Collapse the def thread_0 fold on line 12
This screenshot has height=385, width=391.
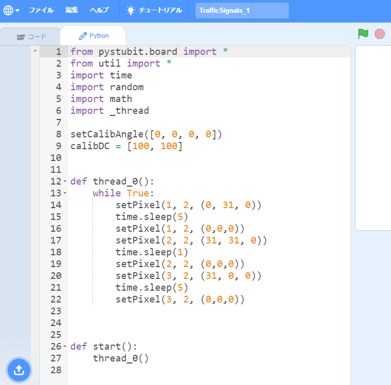[65, 181]
